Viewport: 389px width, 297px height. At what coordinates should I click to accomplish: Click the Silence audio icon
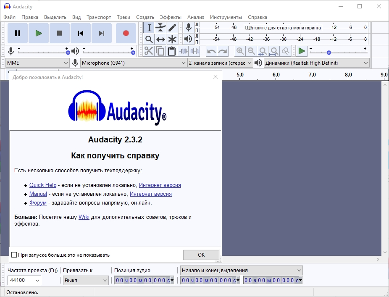tap(195, 51)
